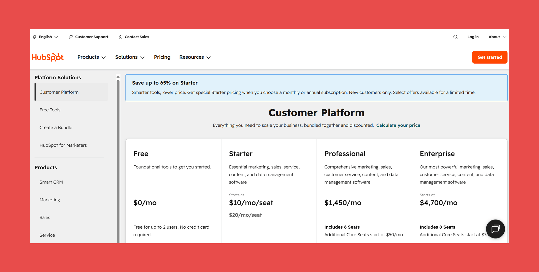Follow the Calculate your price link
This screenshot has width=539, height=272.
coord(398,125)
